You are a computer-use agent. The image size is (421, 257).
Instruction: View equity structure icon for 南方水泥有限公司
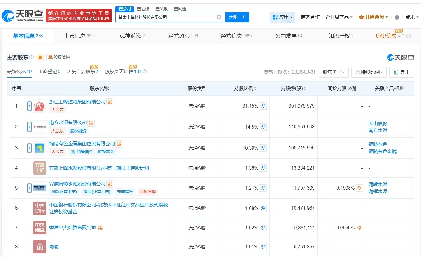[x=91, y=123]
